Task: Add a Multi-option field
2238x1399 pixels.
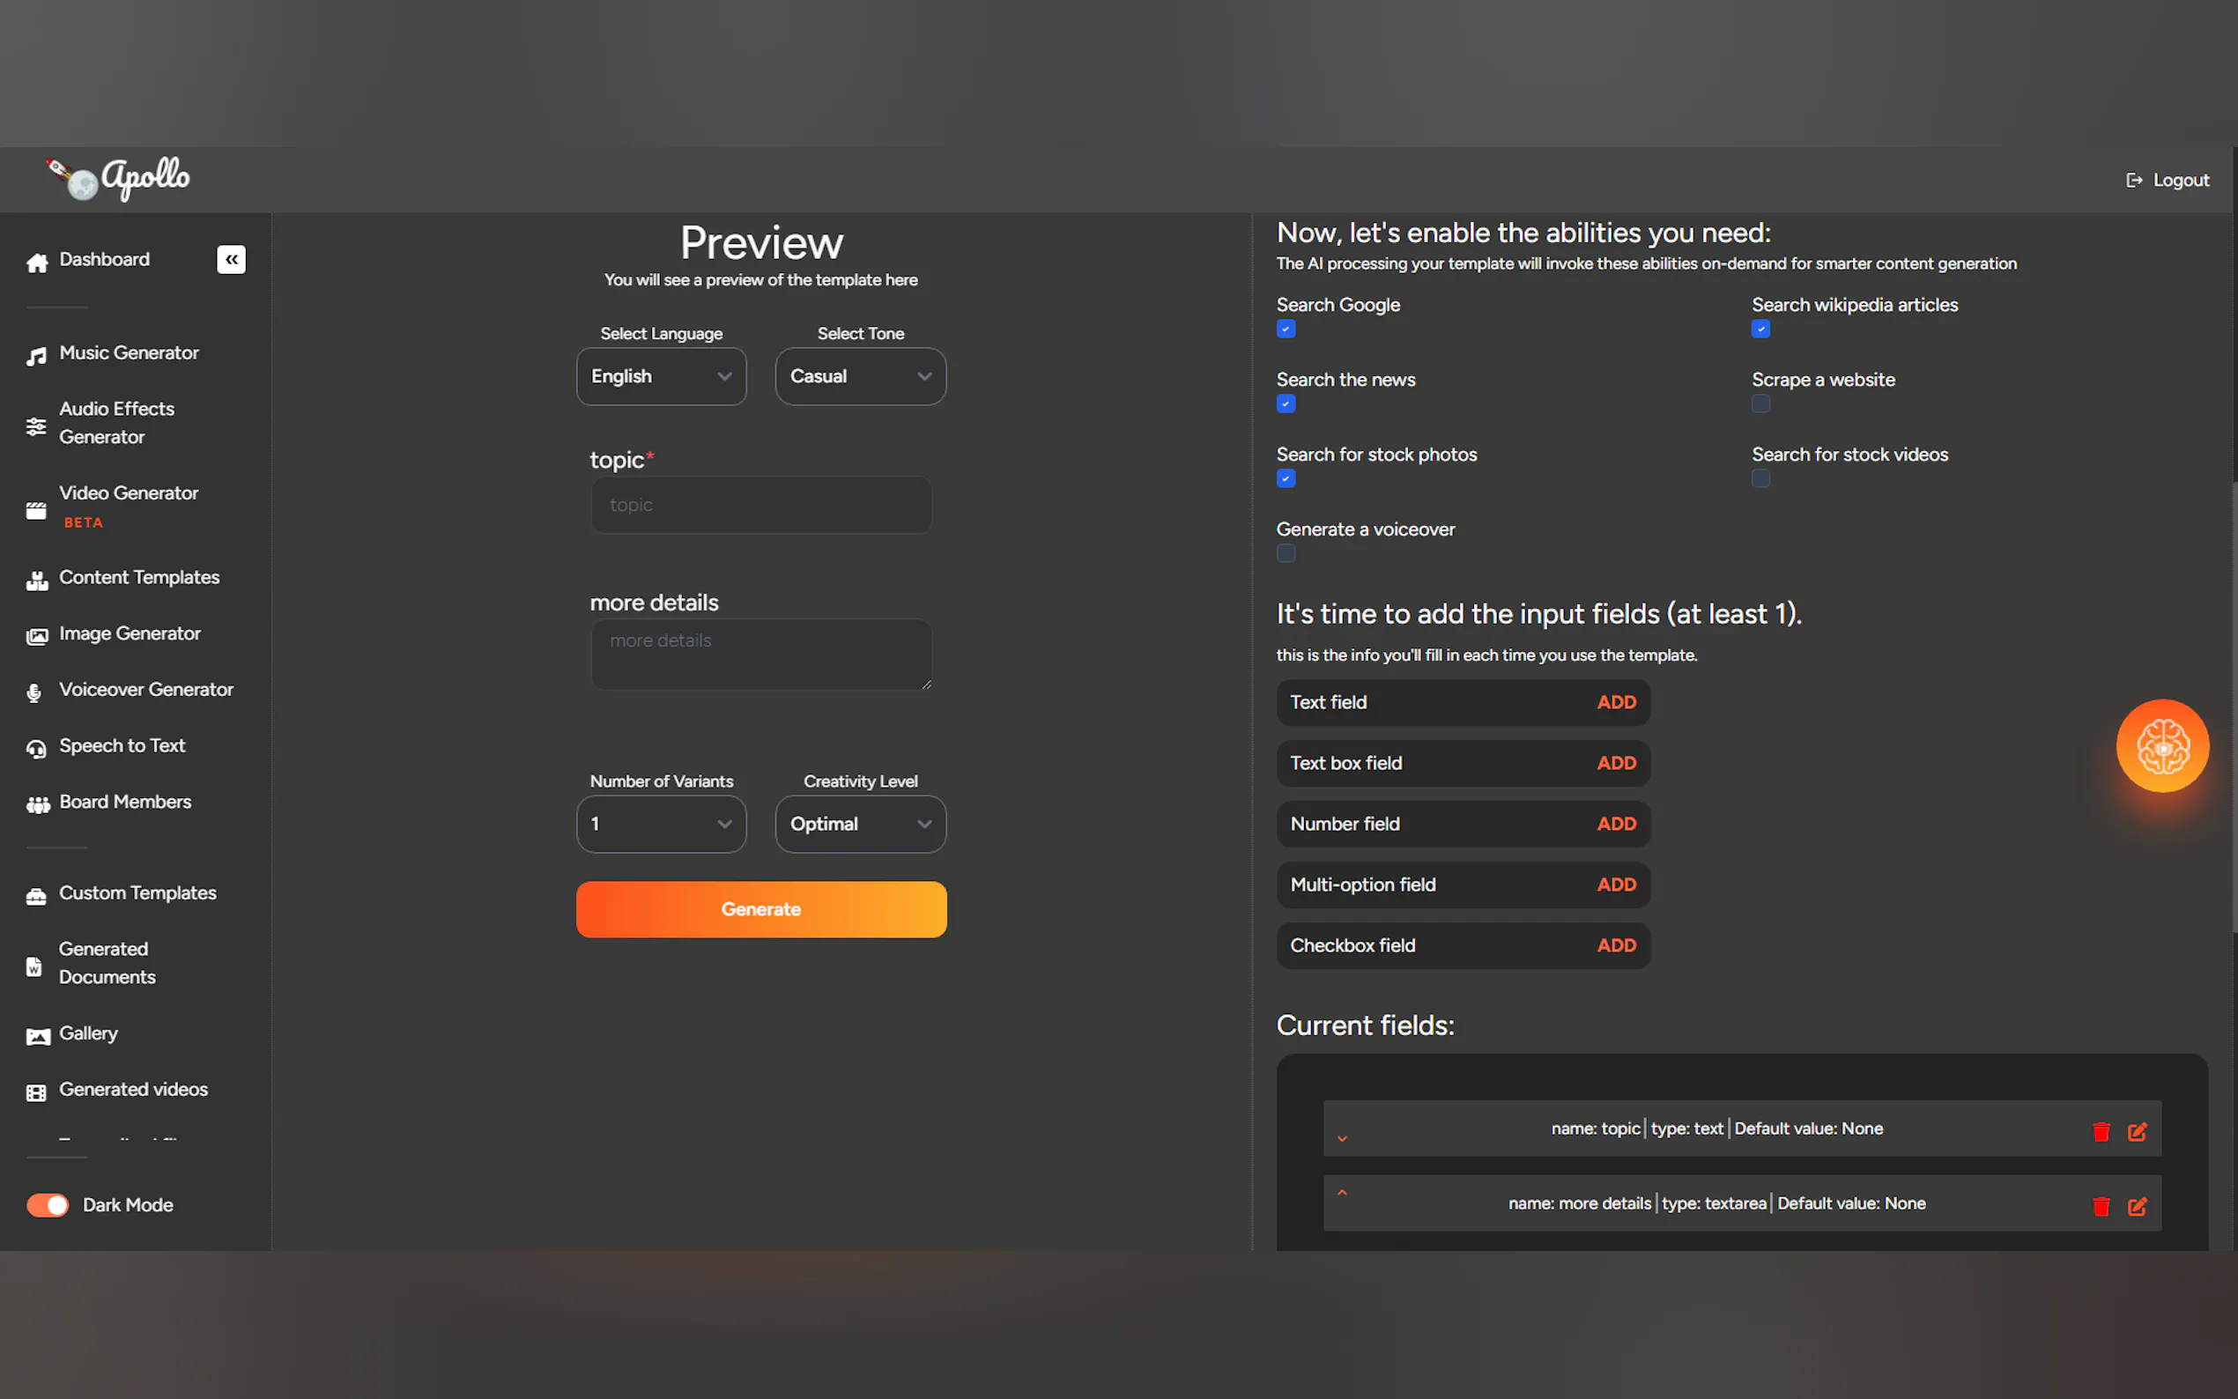Action: (x=1615, y=885)
